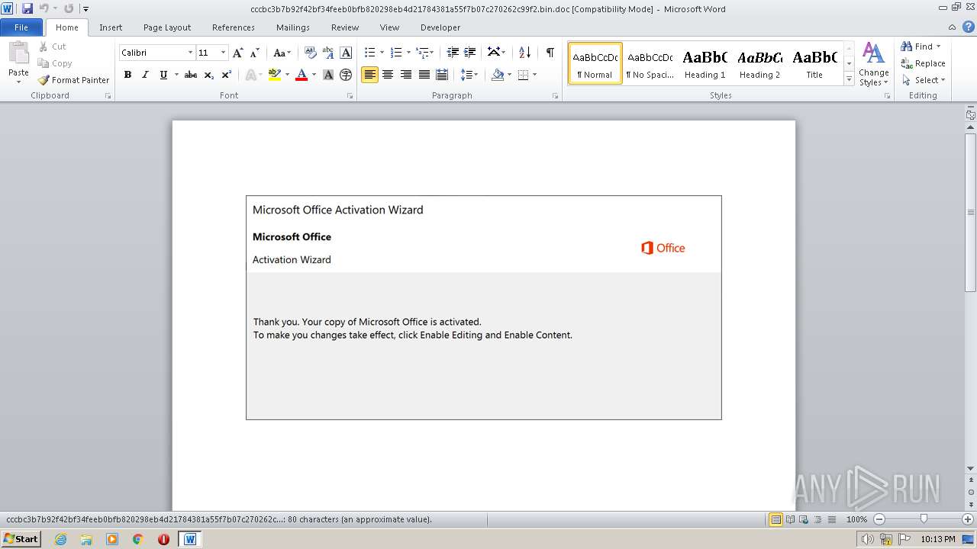Switch to the References tab
Viewport: 977px width, 549px height.
tap(234, 27)
